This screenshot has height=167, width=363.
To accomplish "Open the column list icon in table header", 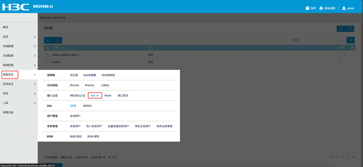I will [352, 48].
